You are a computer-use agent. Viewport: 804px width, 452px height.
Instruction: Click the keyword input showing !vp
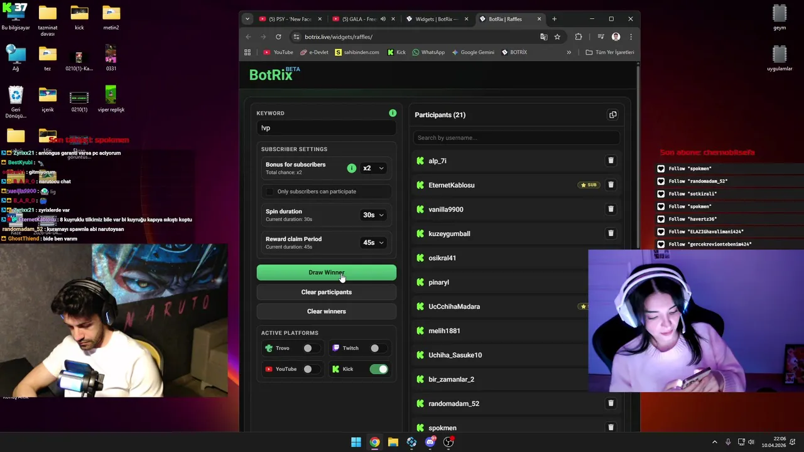click(327, 128)
